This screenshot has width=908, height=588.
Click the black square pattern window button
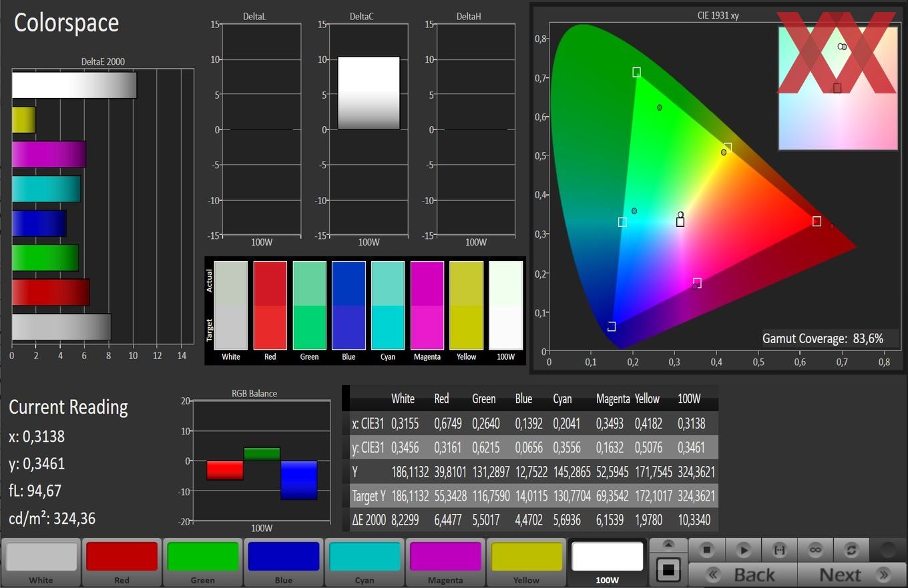[668, 569]
